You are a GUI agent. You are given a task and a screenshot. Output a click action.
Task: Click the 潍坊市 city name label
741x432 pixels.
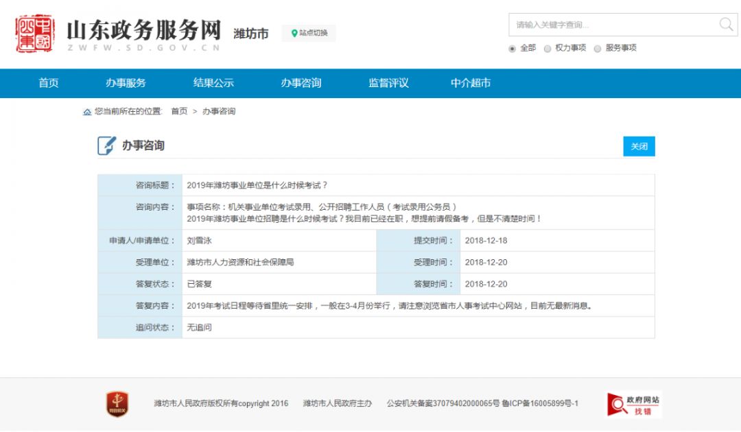[x=251, y=34]
